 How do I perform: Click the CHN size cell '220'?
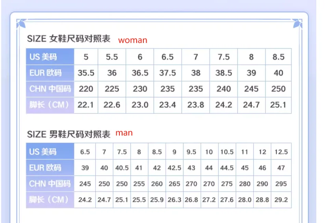[86, 89]
